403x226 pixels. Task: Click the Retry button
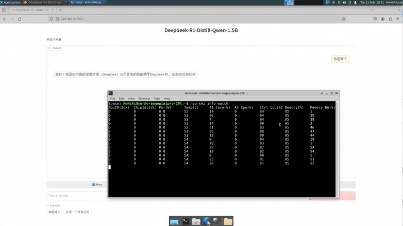[x=97, y=184]
